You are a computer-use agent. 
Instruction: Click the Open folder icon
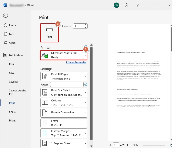tap(5, 42)
